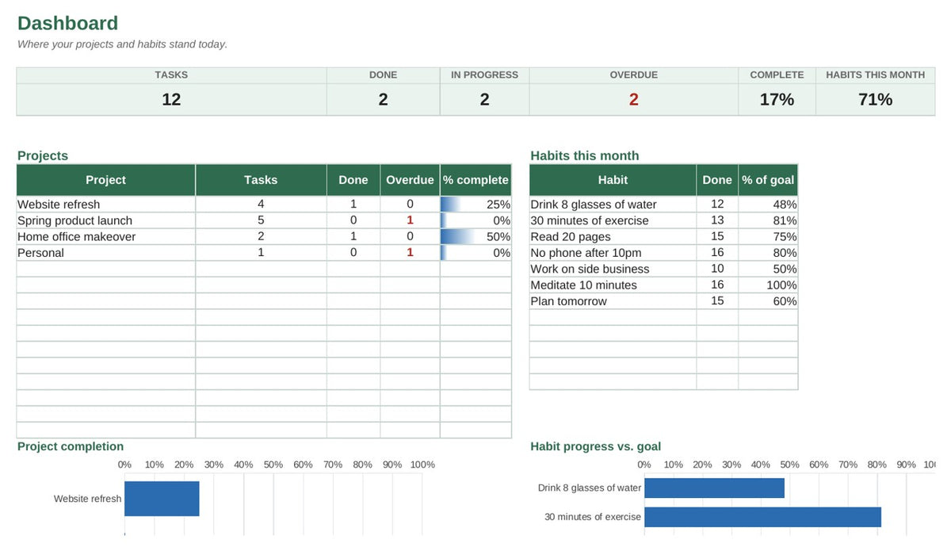Screen dimensions: 951x551
Task: Click the "Project completion" chart heading
Action: pos(71,446)
